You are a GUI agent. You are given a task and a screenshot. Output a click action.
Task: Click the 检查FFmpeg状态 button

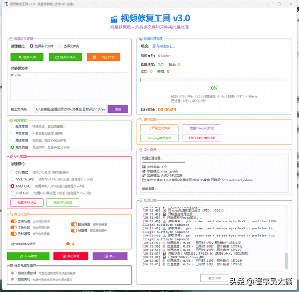[x=202, y=128]
